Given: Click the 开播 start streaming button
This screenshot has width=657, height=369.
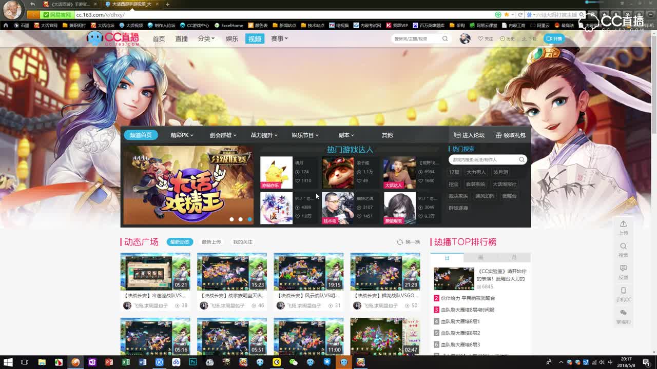Looking at the screenshot, I should [554, 38].
